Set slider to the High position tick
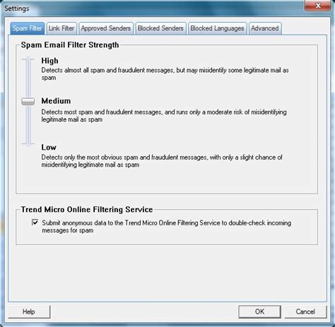The width and height of the screenshot is (335, 327). pyautogui.click(x=28, y=59)
